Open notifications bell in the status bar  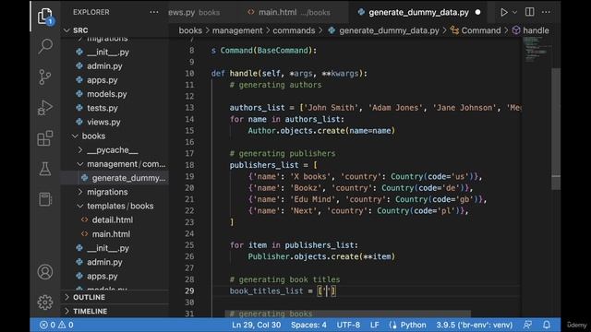(547, 325)
